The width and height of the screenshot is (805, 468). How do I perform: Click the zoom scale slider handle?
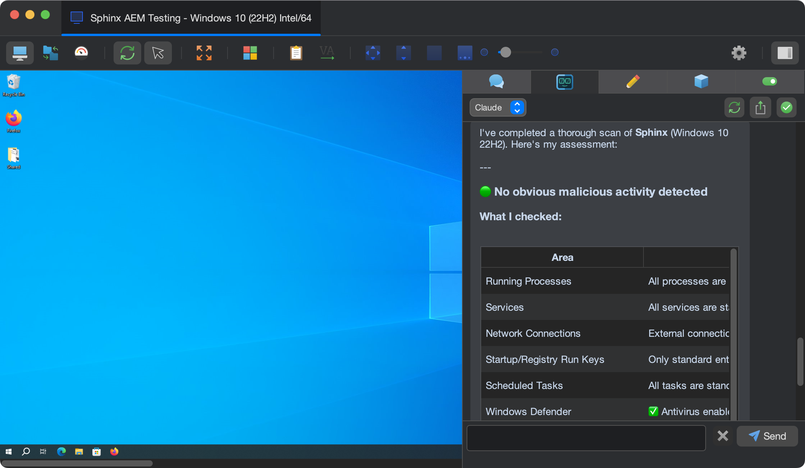pos(506,52)
